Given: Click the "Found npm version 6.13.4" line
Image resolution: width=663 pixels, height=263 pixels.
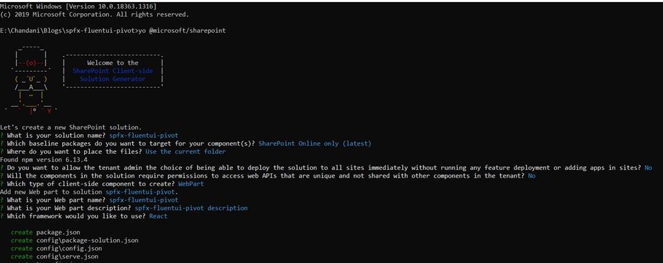Looking at the screenshot, I should click(43, 160).
